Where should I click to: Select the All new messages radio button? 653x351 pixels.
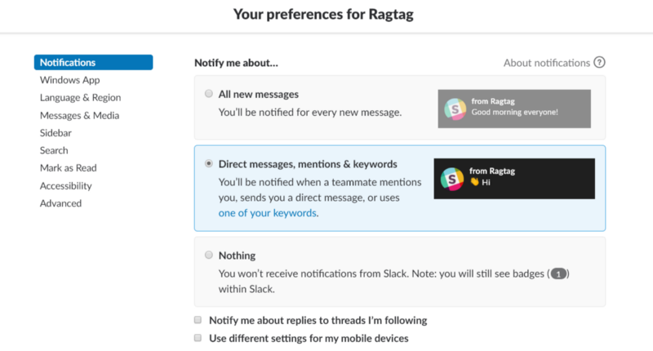click(x=209, y=94)
